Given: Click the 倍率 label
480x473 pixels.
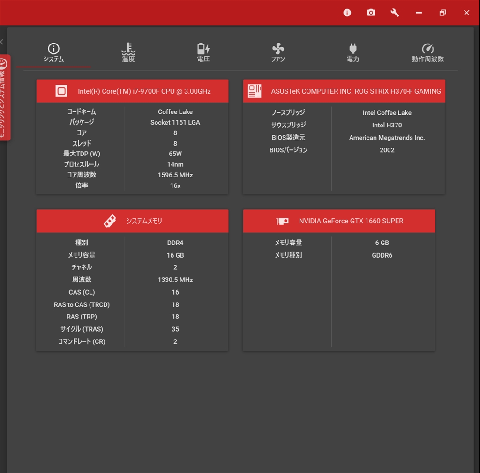Looking at the screenshot, I should (82, 185).
